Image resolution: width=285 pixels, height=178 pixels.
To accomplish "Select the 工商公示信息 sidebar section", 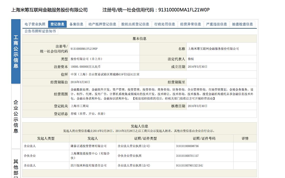I will coord(16,52).
